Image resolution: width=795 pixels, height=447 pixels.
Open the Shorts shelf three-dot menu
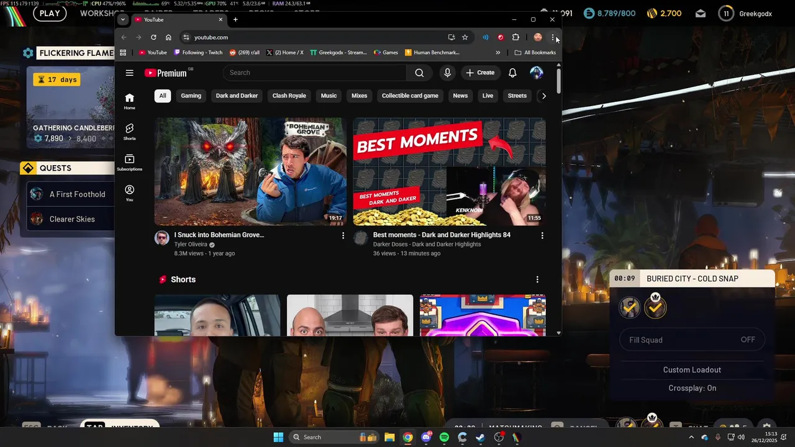(x=537, y=279)
